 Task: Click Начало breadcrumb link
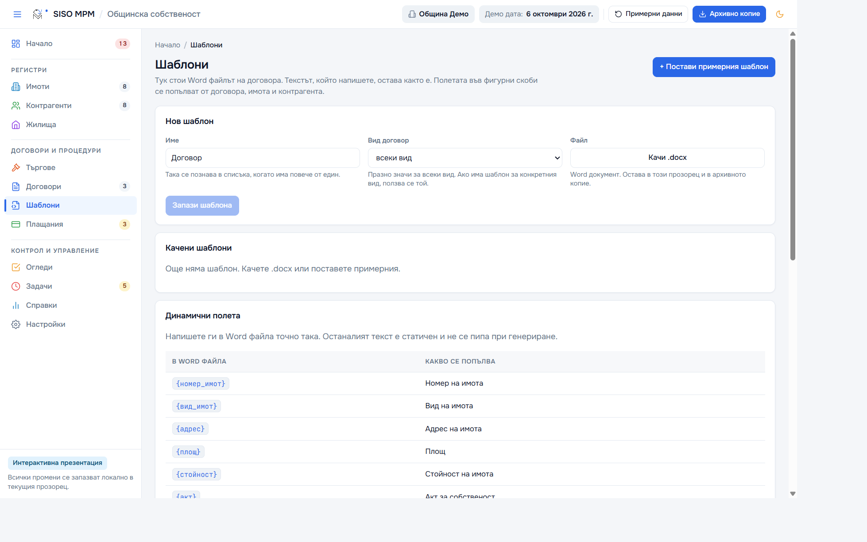[x=167, y=45]
